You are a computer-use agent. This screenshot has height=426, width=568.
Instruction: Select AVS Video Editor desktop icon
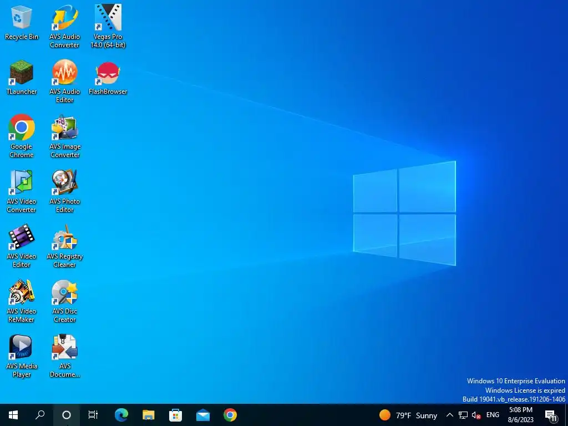point(22,246)
